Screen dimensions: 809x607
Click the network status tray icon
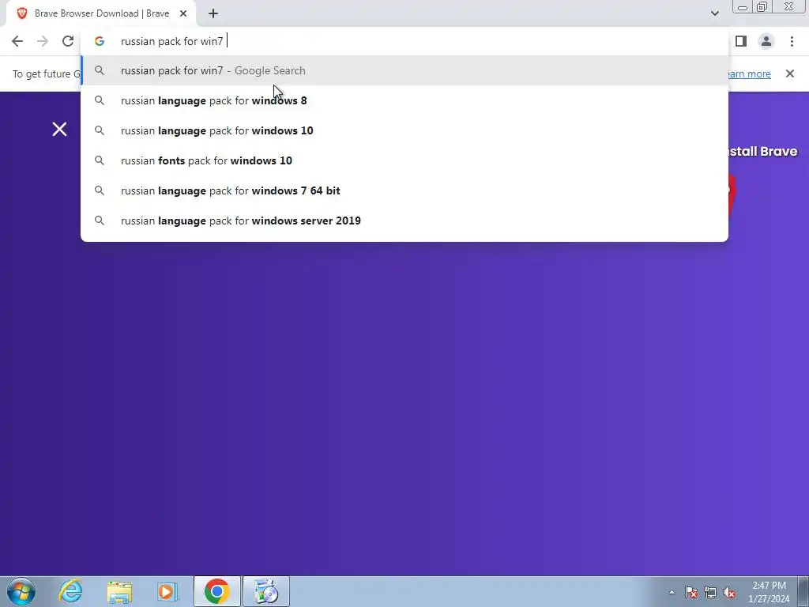tap(710, 592)
